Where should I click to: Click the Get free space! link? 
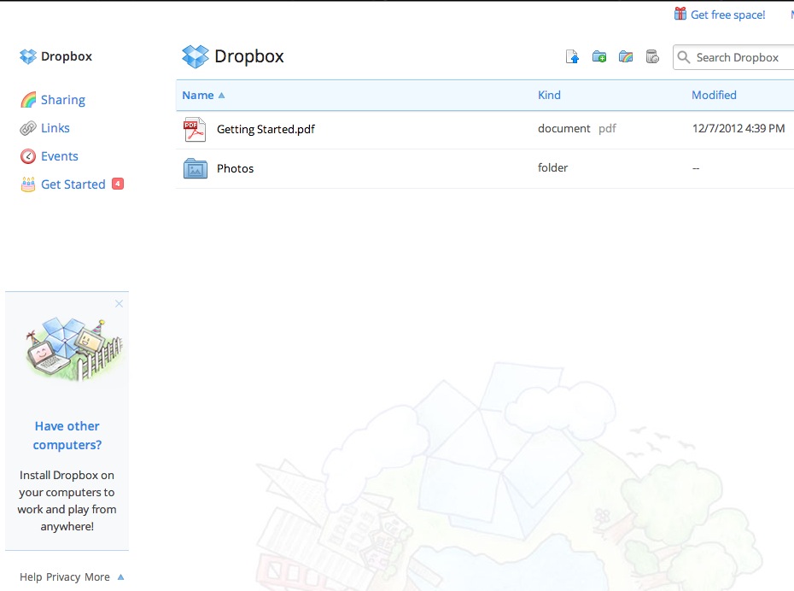(x=727, y=15)
